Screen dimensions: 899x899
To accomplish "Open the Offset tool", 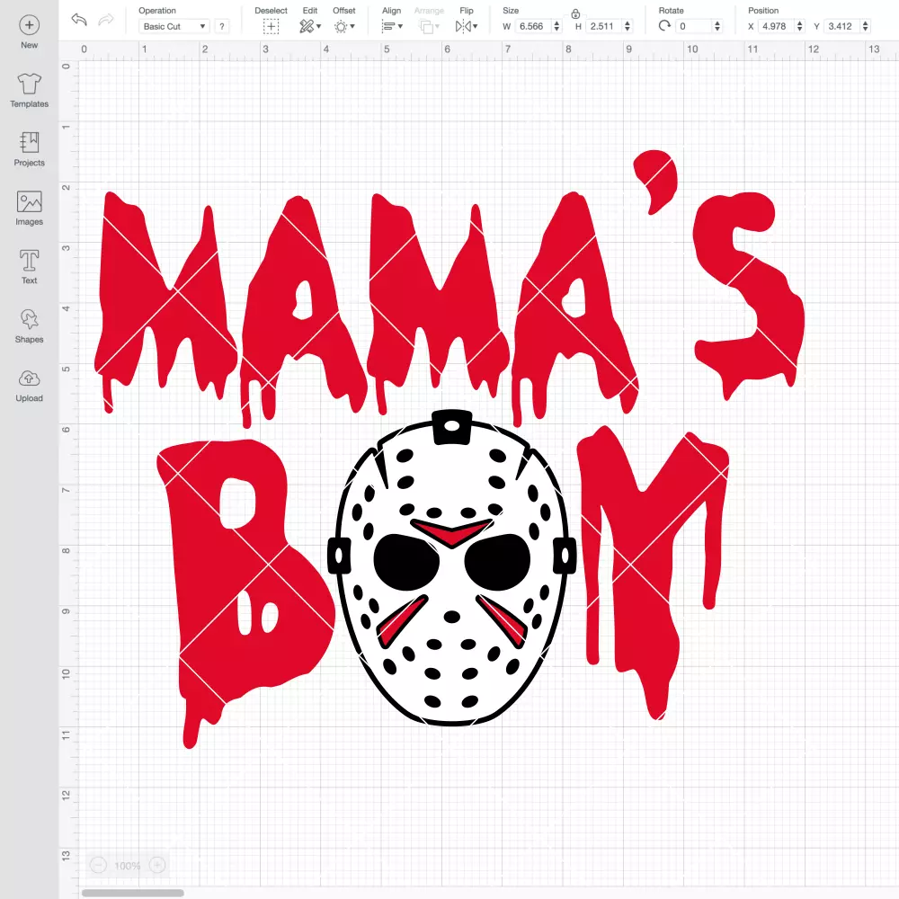I will pyautogui.click(x=344, y=26).
